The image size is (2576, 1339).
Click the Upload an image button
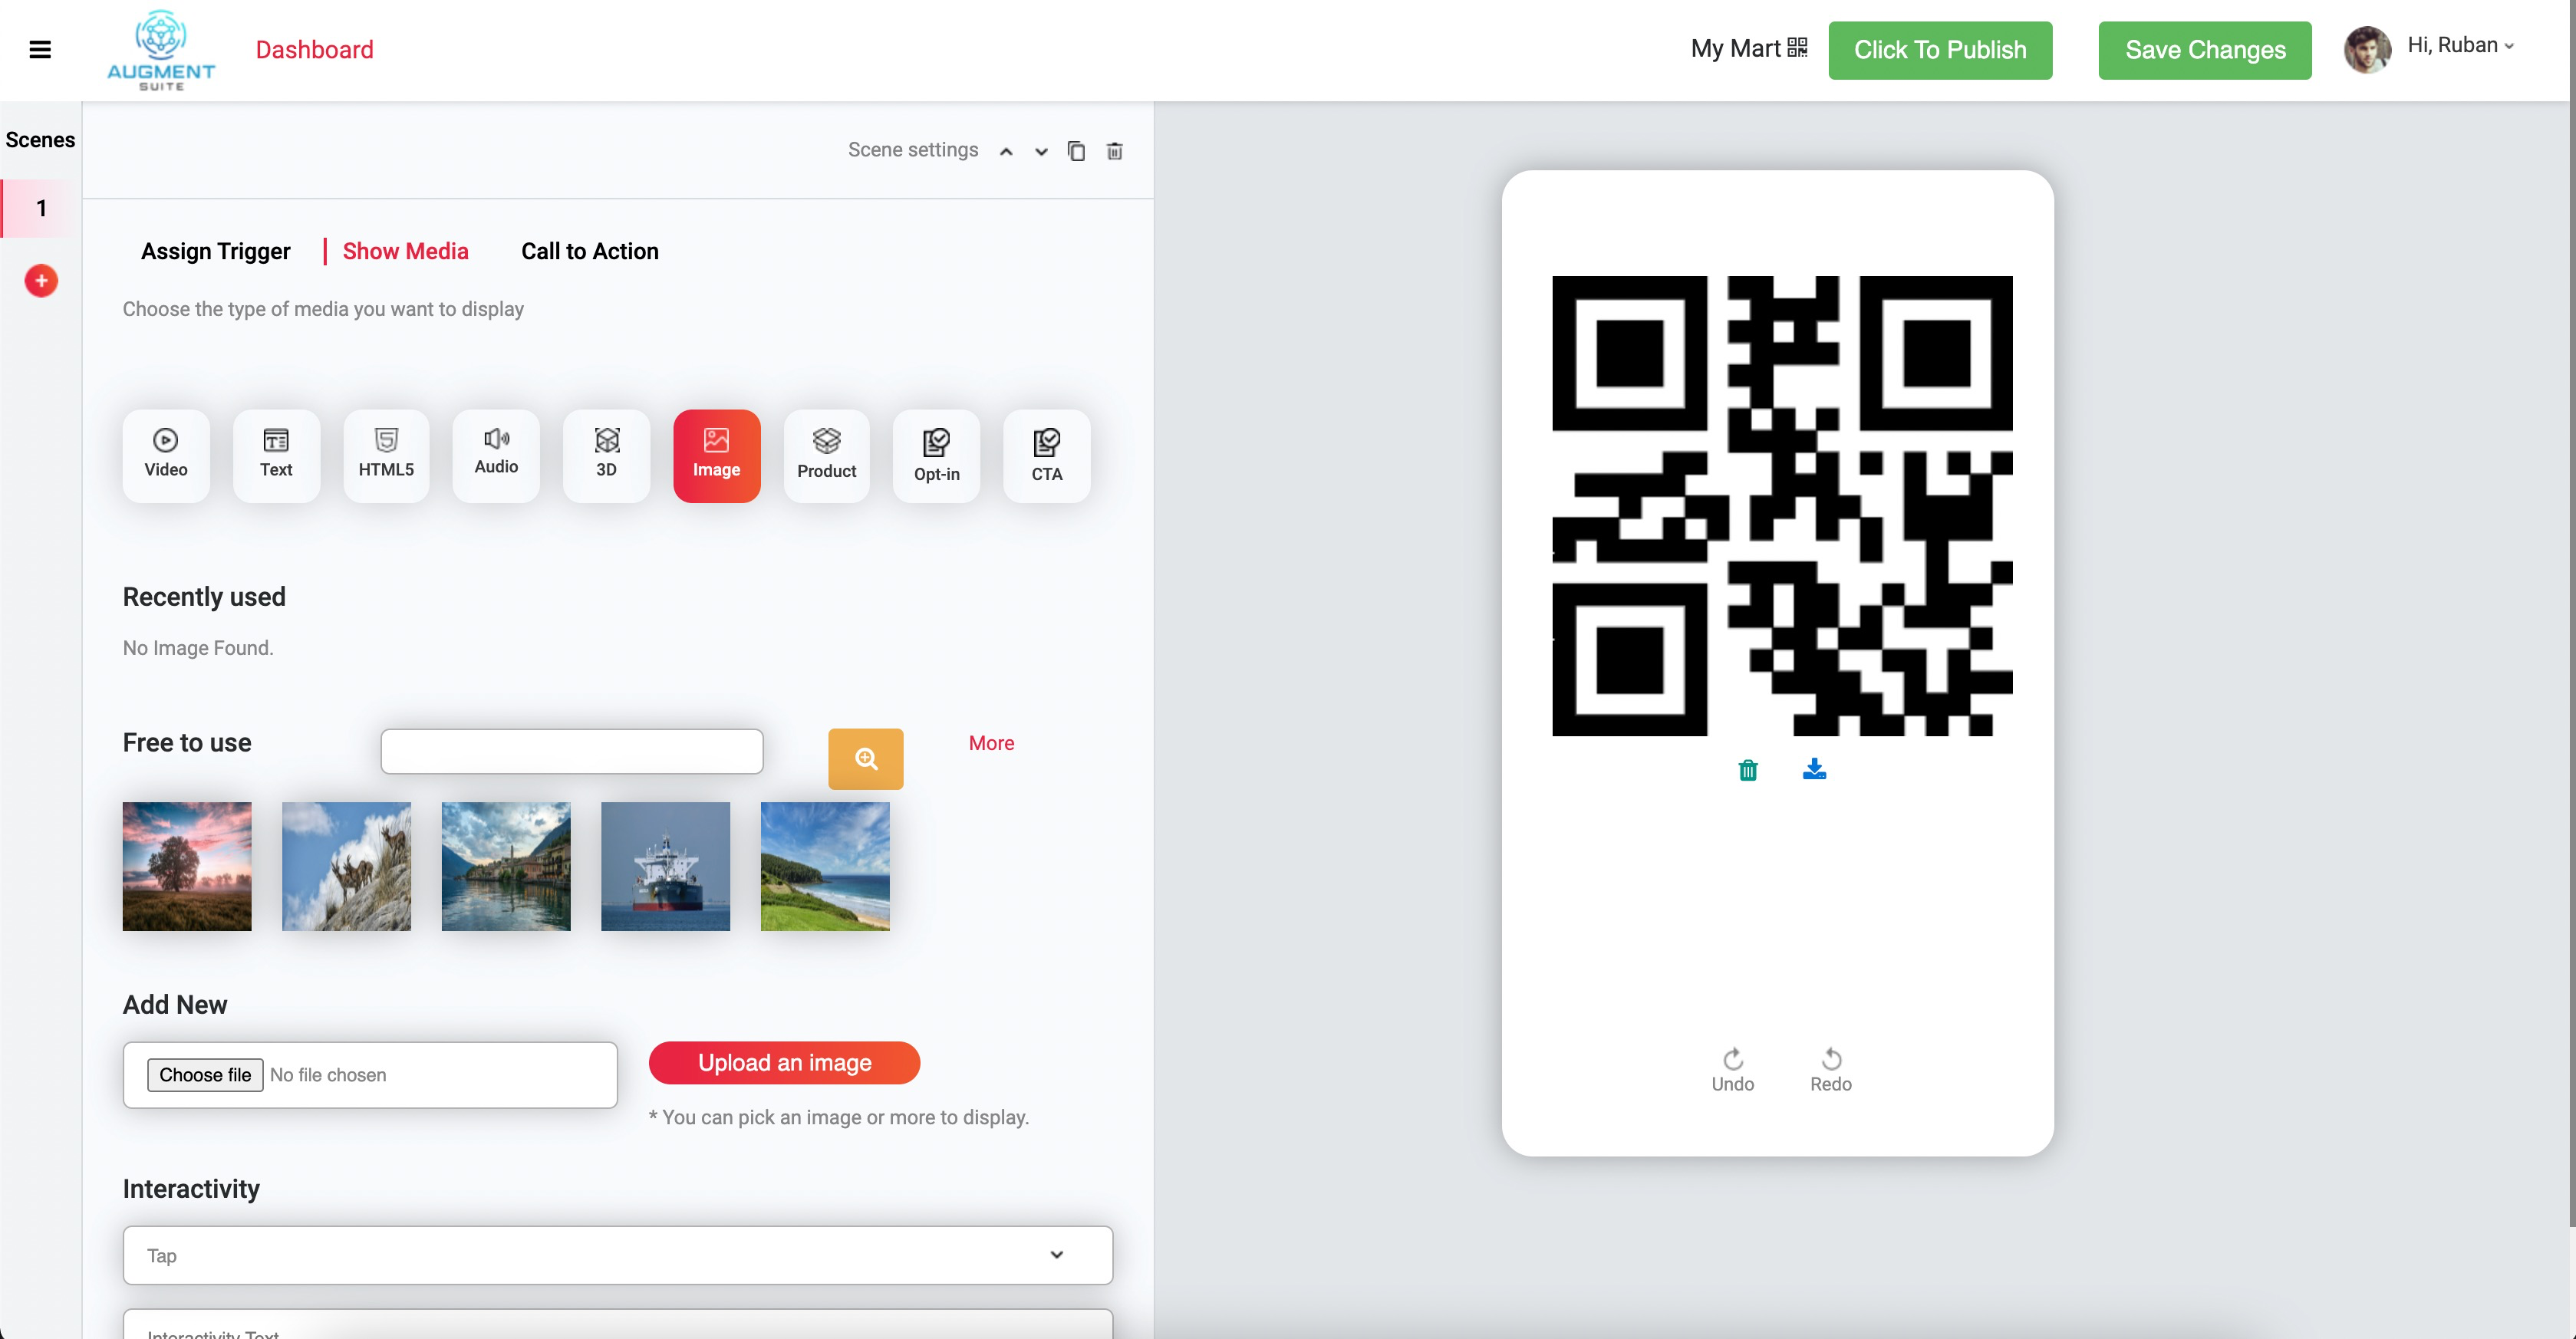[x=784, y=1062]
